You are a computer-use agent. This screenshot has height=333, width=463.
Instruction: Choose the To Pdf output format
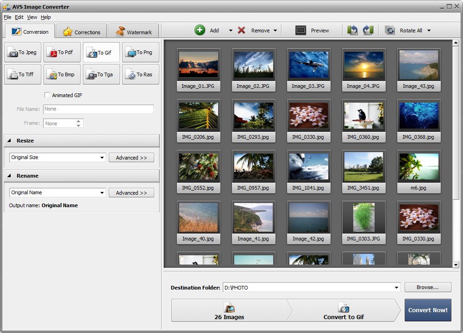(x=62, y=52)
